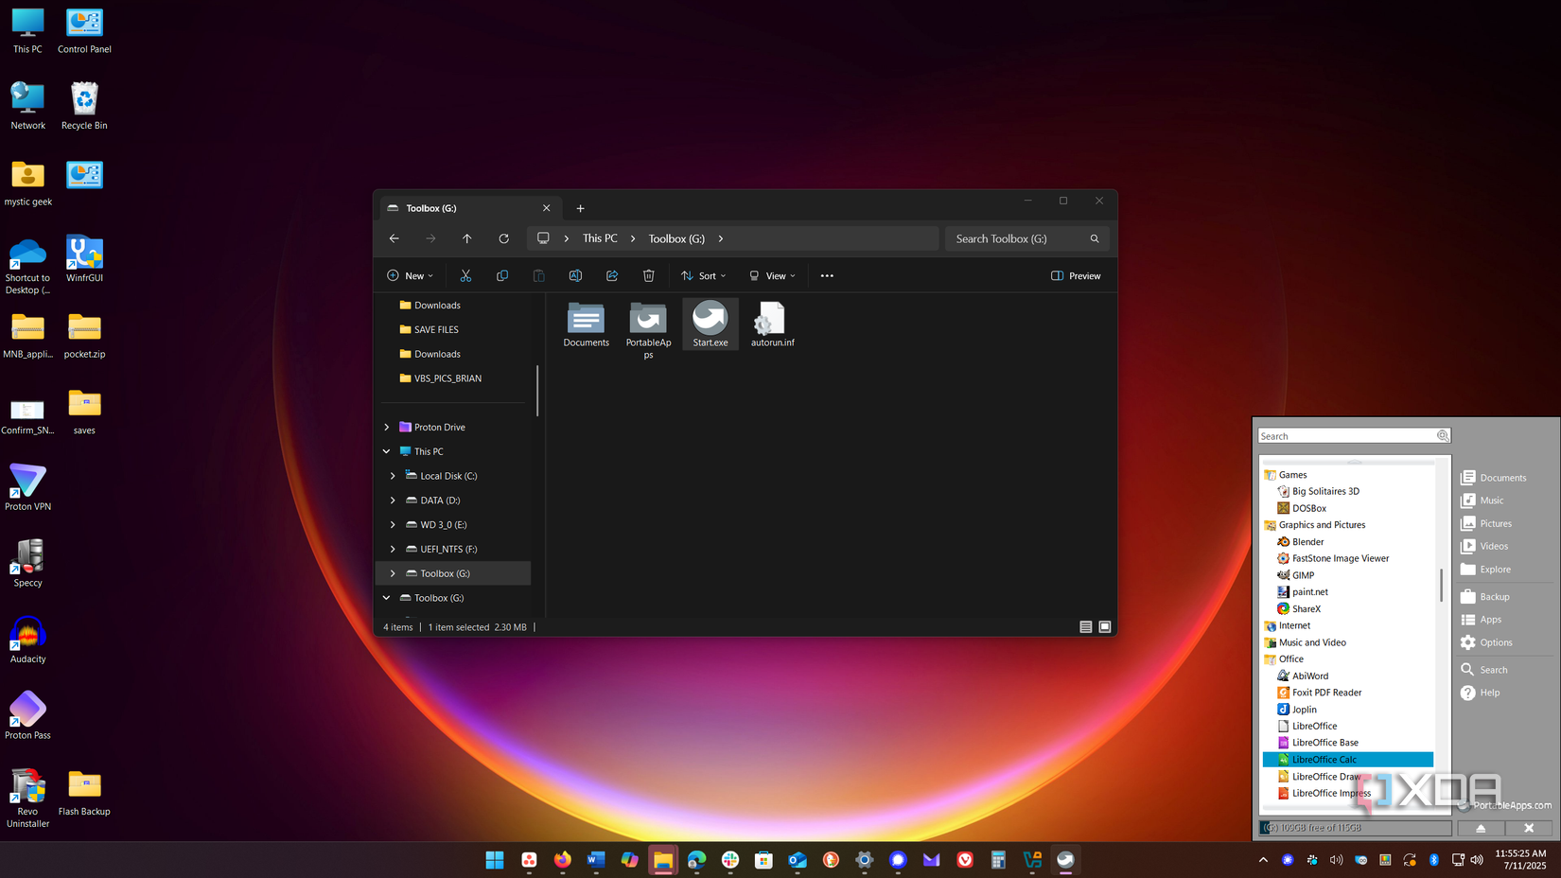The image size is (1561, 878).
Task: Collapse the This PC tree node
Action: (387, 451)
